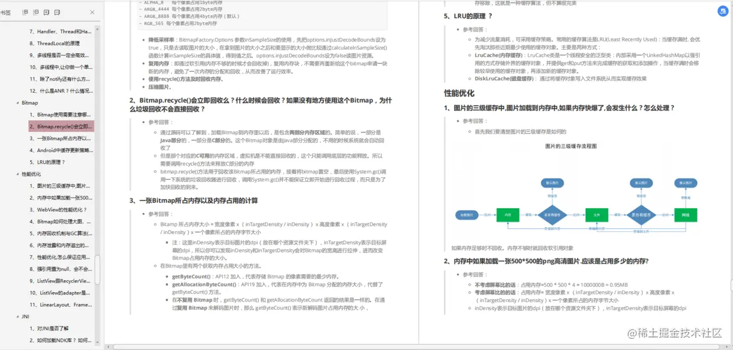Close the bookmarks panel with the X
This screenshot has width=733, height=350.
pos(92,12)
